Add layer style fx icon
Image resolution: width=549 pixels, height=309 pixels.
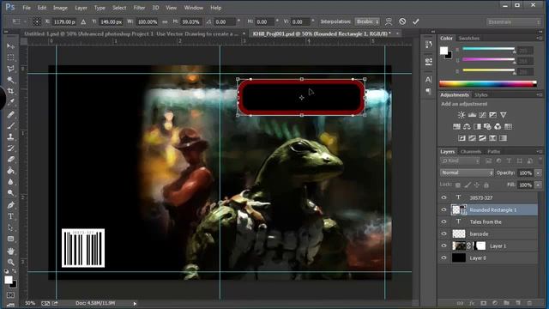(472, 303)
